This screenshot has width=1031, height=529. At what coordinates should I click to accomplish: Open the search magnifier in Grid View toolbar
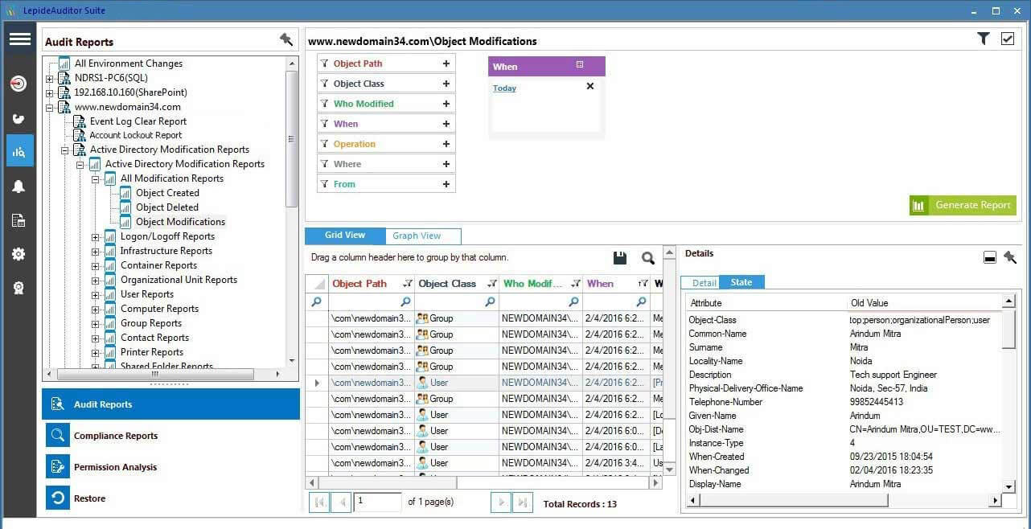pos(648,258)
